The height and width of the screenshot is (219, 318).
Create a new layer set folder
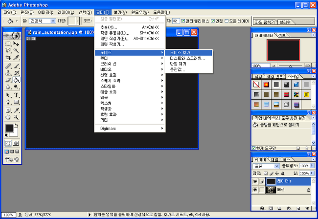pos(279,208)
